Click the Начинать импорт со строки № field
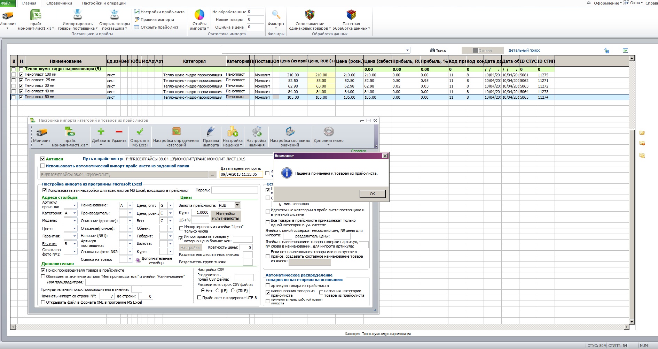The height and width of the screenshot is (349, 658). [x=107, y=296]
